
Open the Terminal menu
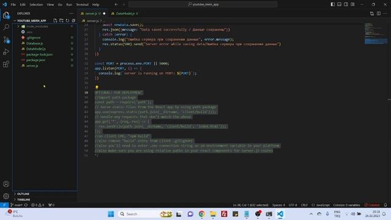82,4
